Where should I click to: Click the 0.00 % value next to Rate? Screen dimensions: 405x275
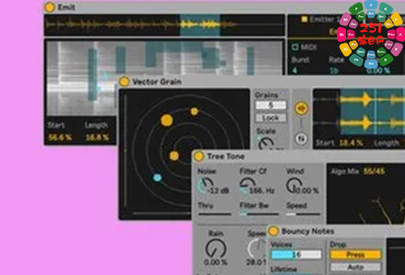[x=378, y=70]
